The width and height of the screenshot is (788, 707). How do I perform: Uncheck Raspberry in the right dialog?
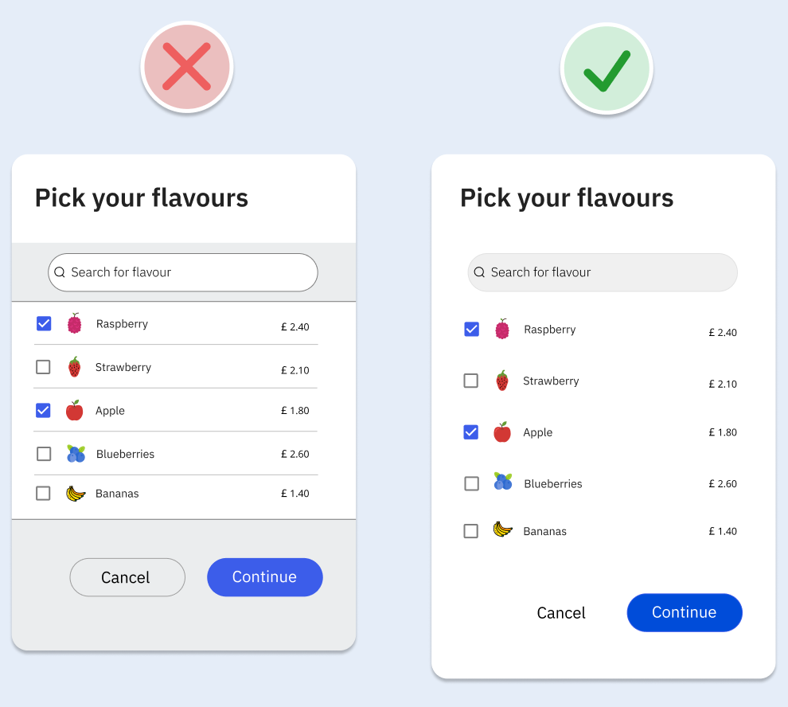point(471,329)
